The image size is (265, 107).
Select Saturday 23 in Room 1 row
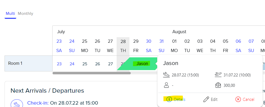(x=59, y=64)
